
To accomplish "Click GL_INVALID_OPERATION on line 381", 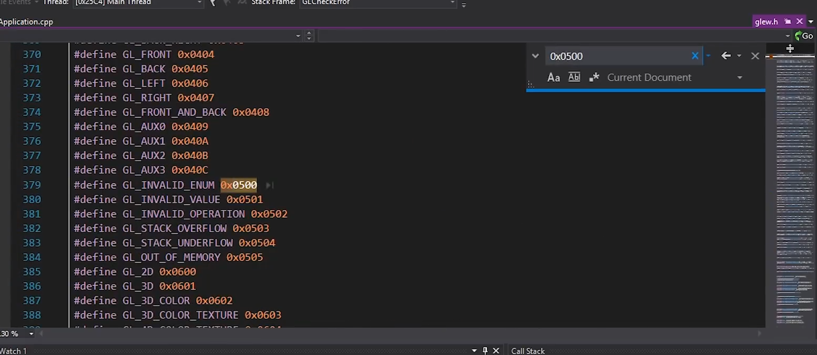I will pos(183,214).
